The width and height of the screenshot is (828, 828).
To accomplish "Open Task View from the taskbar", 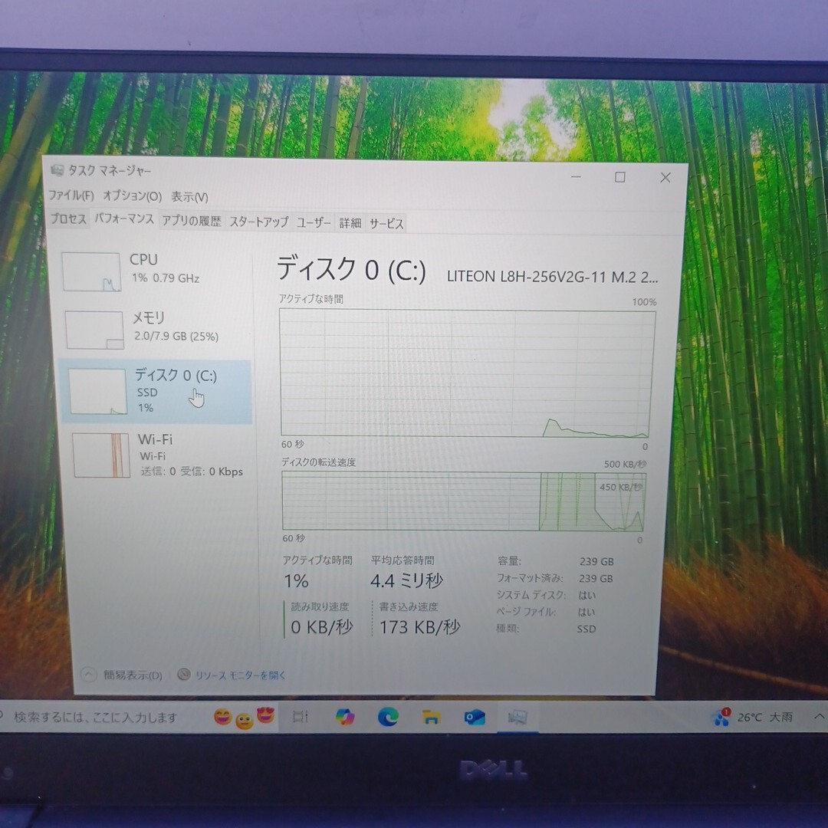I will click(x=301, y=717).
